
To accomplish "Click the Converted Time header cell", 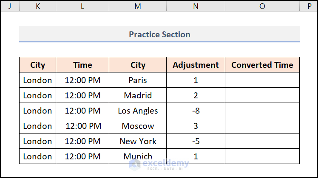I will 262,65.
